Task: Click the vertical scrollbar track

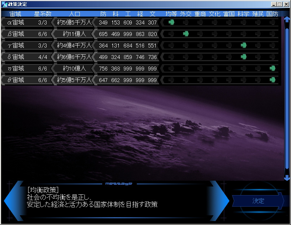Action: click(287, 98)
